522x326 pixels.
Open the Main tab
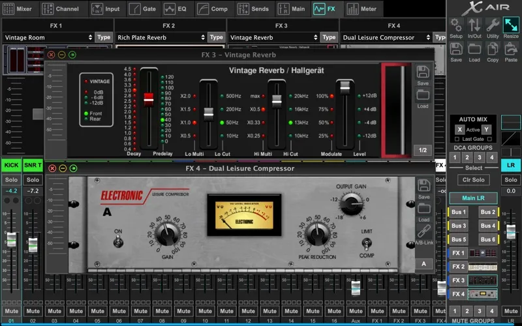point(292,9)
